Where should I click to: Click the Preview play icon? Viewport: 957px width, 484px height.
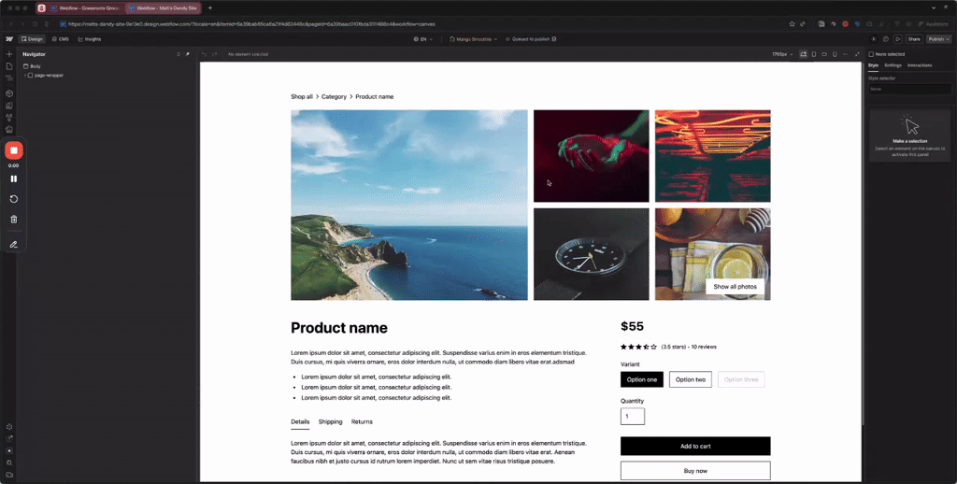pos(898,39)
